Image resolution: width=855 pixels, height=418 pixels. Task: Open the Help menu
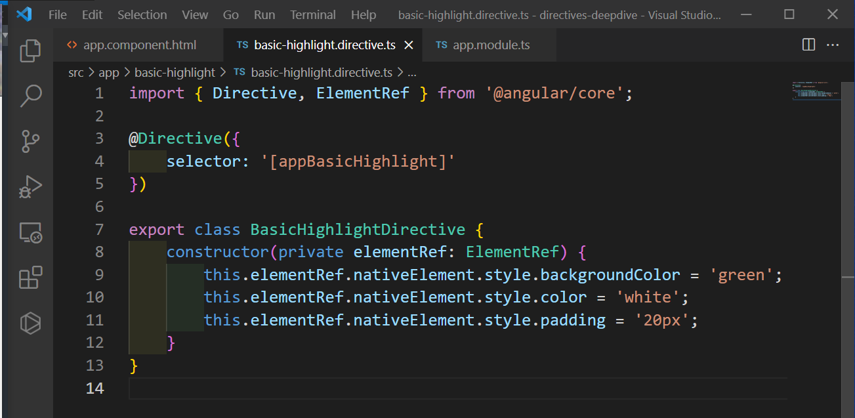(364, 14)
